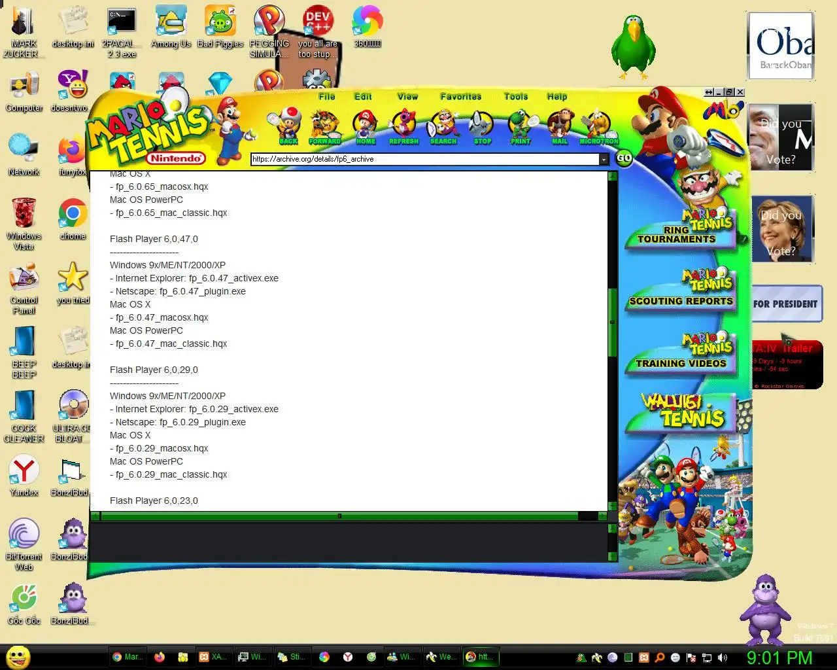Select the Dev-C++ "you all are too stup" icon

[x=318, y=33]
